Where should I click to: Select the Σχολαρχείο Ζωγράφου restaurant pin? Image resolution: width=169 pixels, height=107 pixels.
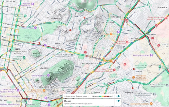(151, 104)
